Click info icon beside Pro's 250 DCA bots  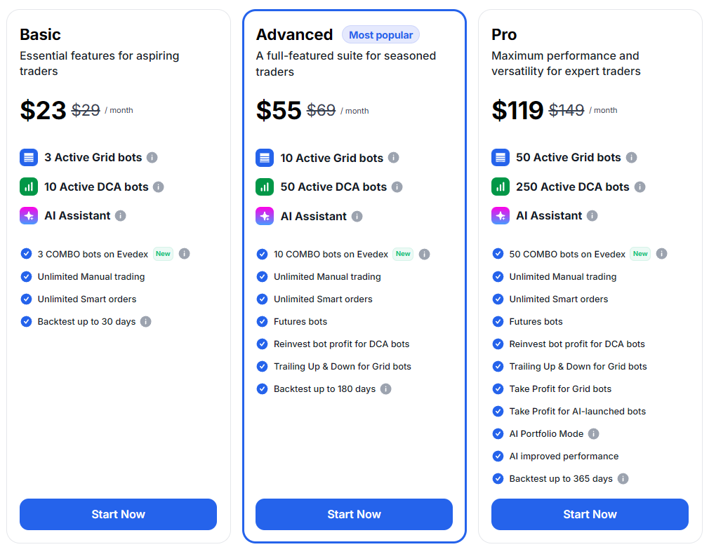click(640, 187)
